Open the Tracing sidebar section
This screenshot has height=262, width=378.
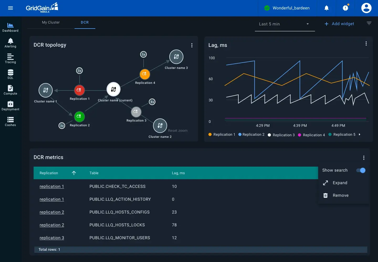[10, 59]
